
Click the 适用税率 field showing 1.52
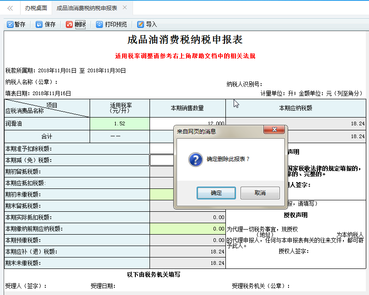120,123
